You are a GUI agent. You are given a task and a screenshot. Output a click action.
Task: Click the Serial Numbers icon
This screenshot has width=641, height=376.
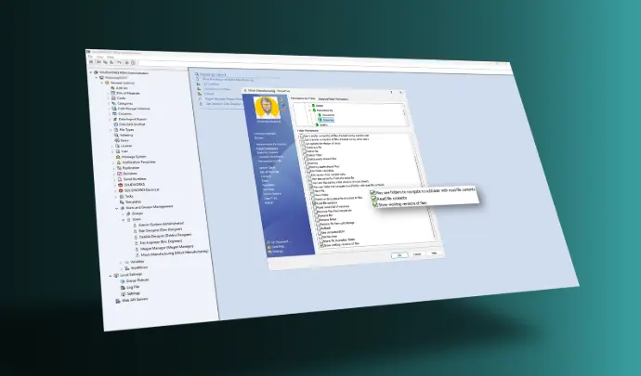(x=120, y=179)
